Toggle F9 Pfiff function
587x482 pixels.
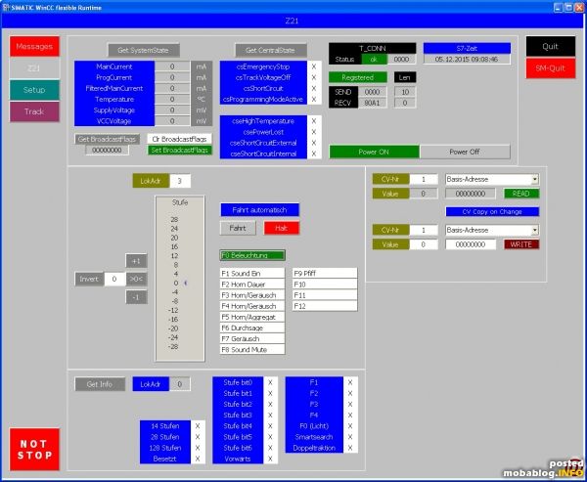(325, 274)
